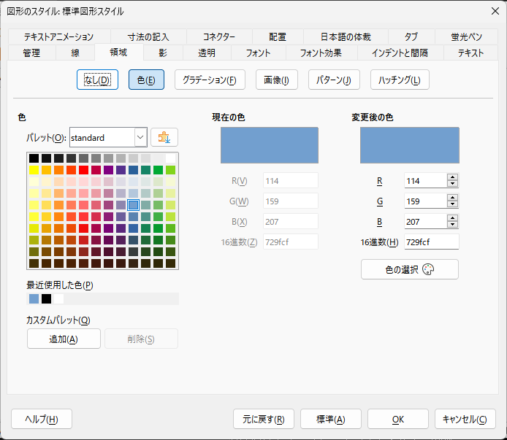Reset changes with 元に戻す button
The image size is (507, 440).
[x=263, y=419]
